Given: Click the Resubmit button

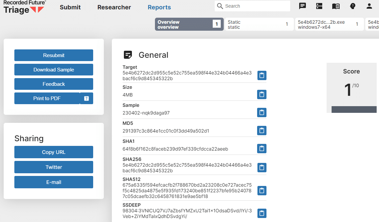Looking at the screenshot, I should point(54,55).
